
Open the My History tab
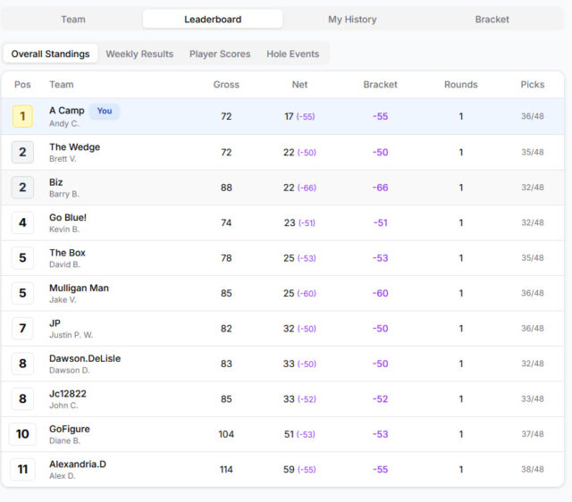[x=352, y=19]
